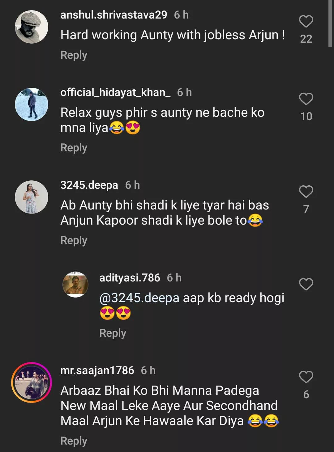This screenshot has height=452, width=334.
Task: View mr.saajan1786's story ring avatar
Action: 32,382
